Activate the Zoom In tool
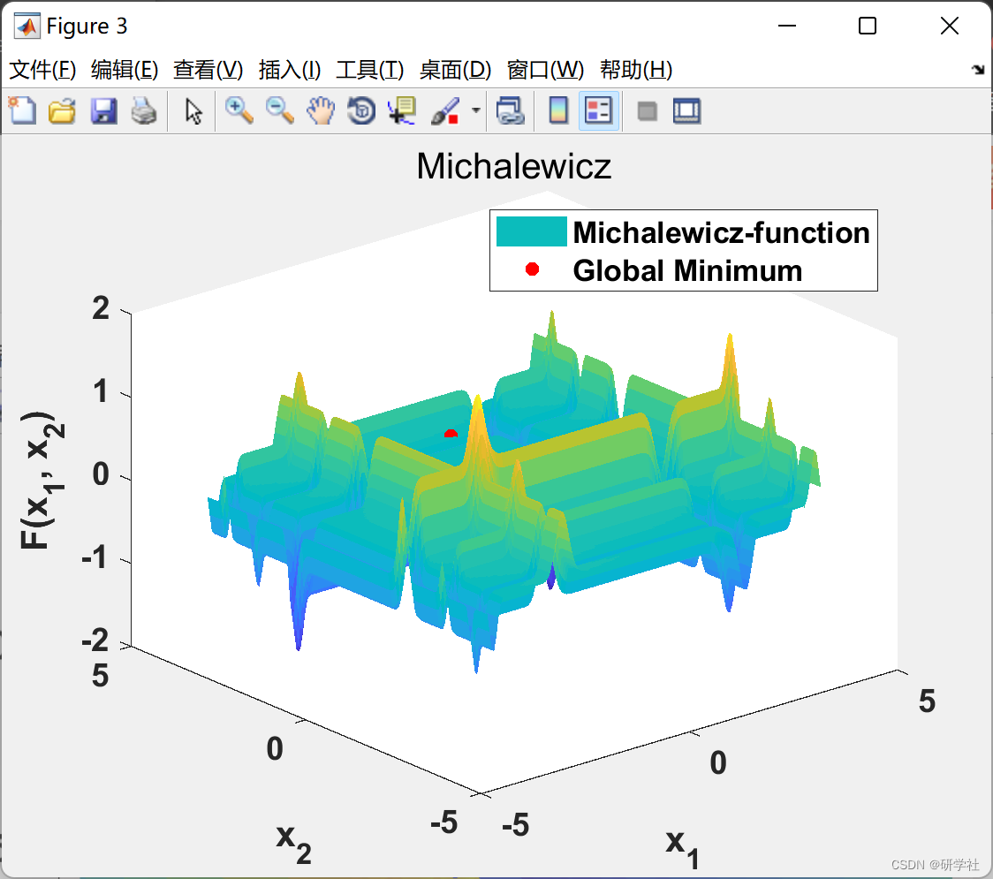Screen dimensions: 993x879 click(x=239, y=110)
